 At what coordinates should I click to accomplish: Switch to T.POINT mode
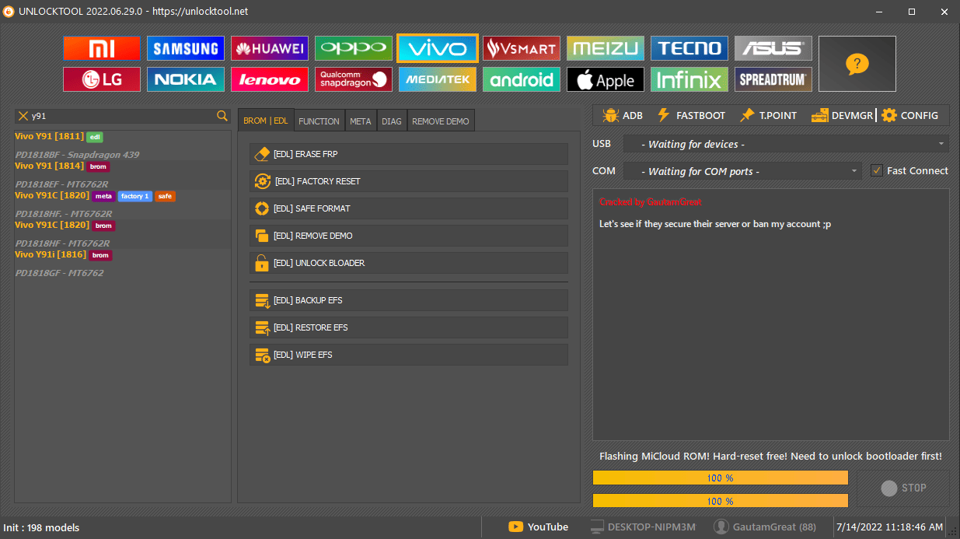click(768, 115)
